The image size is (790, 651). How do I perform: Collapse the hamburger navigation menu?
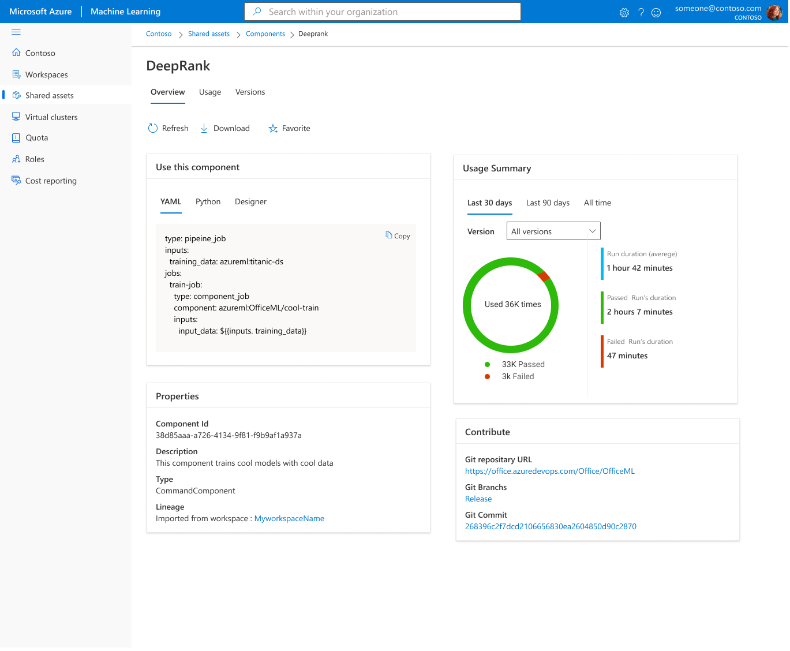tap(16, 32)
